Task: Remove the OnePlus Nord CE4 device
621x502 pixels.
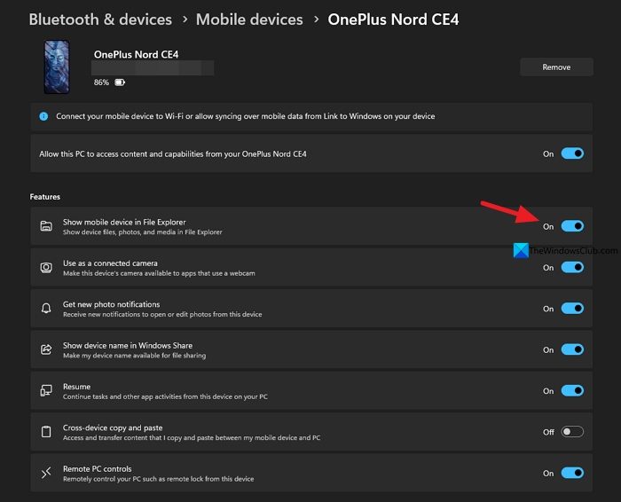Action: pos(556,67)
